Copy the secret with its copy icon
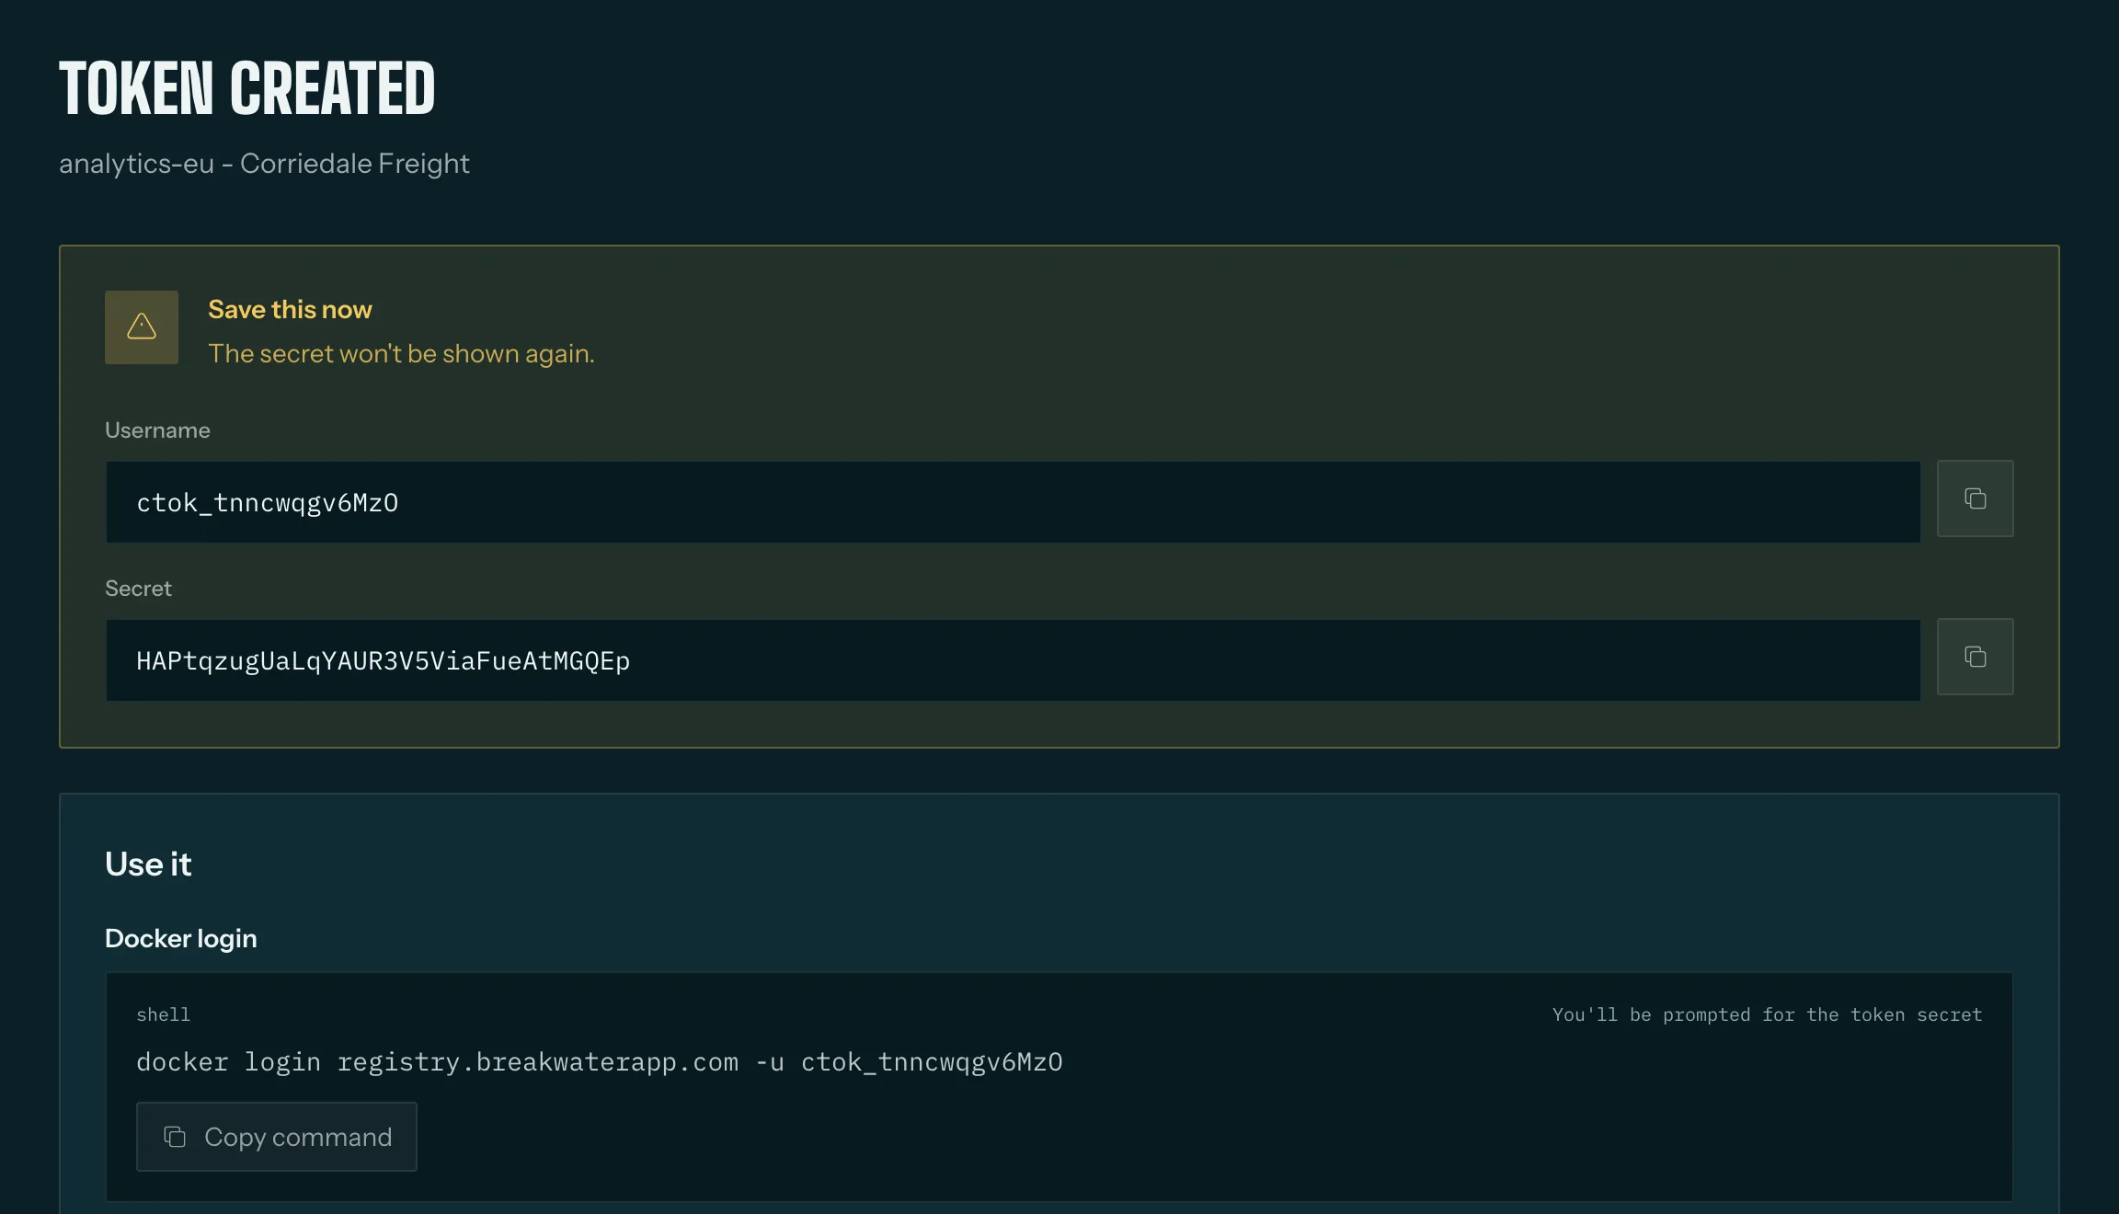 1975,657
